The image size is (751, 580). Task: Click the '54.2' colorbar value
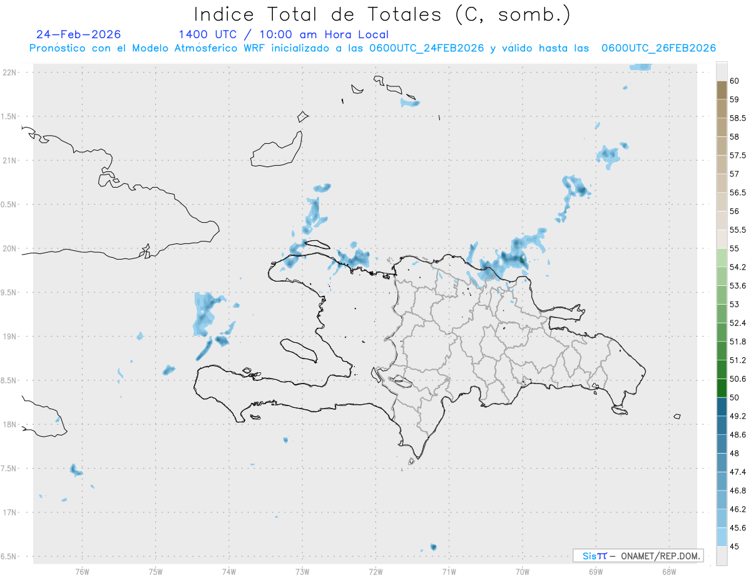[x=738, y=267]
